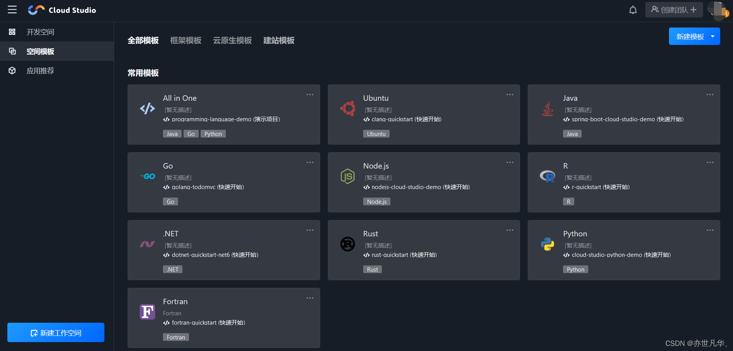Click the Node.js tag label
Screen dimensions: 733x351
[x=377, y=201]
